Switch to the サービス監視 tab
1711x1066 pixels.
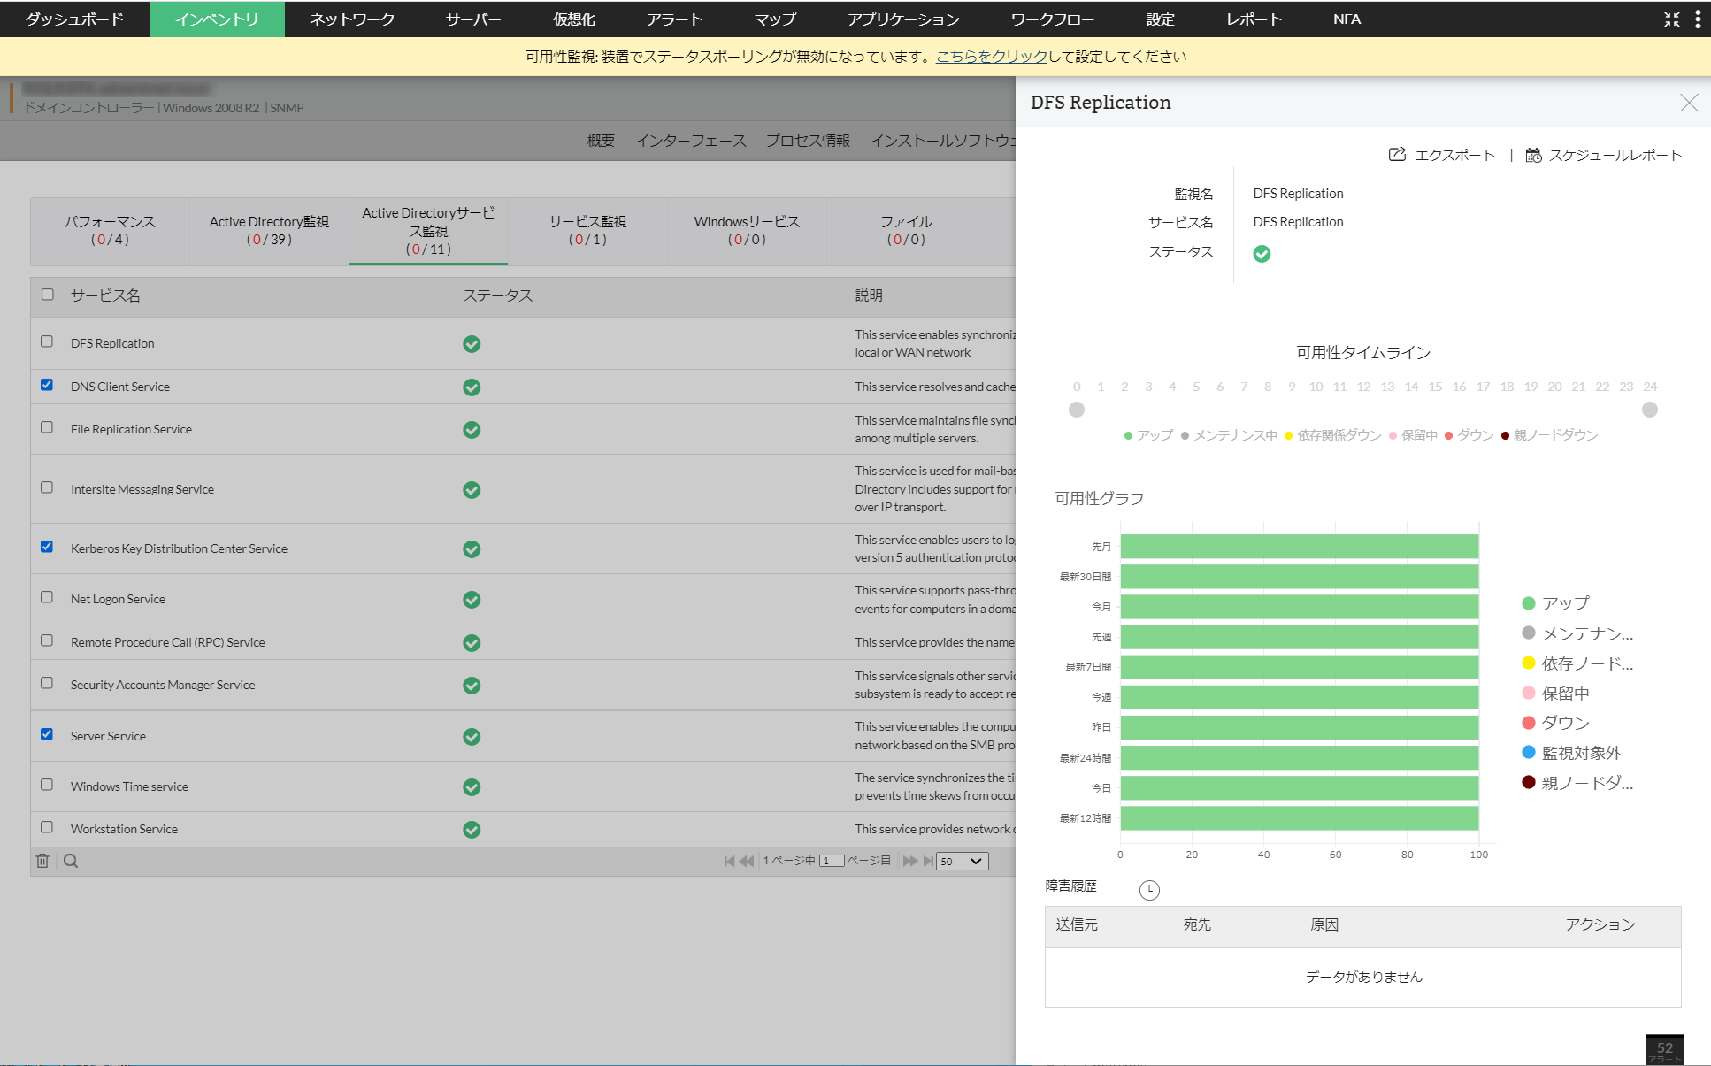click(587, 230)
